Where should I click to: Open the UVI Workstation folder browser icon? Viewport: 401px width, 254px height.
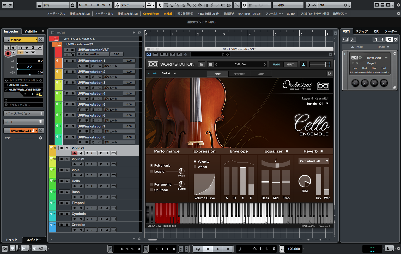[201, 64]
